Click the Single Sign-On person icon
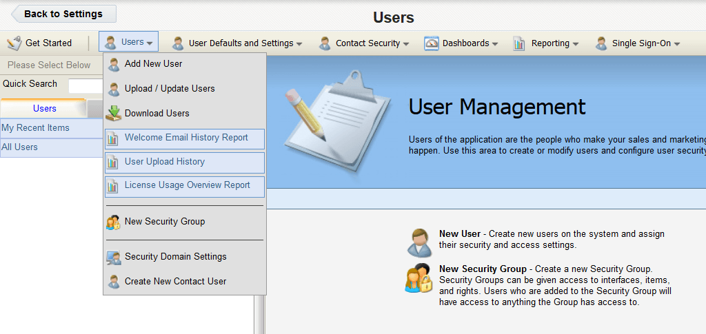Image resolution: width=706 pixels, height=334 pixels. pos(601,43)
